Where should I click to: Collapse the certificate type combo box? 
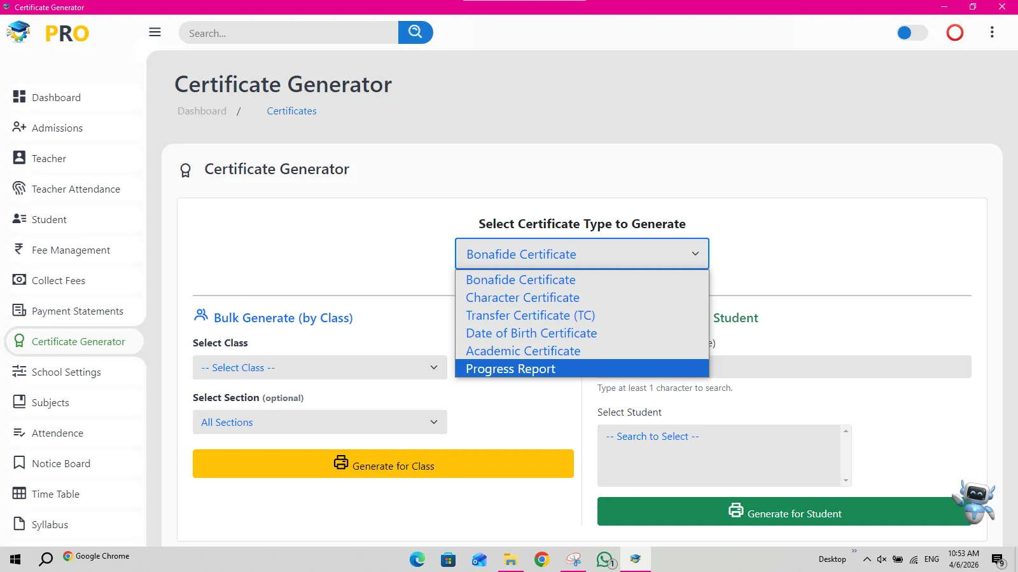point(582,254)
